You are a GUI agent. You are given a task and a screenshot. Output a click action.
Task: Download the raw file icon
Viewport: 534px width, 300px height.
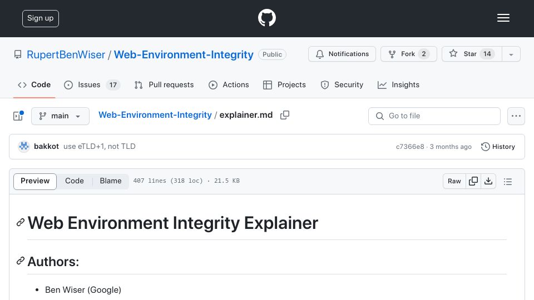(x=488, y=181)
